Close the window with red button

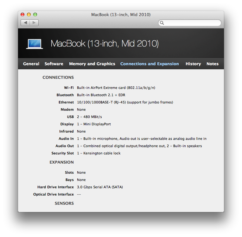pyautogui.click(x=22, y=15)
